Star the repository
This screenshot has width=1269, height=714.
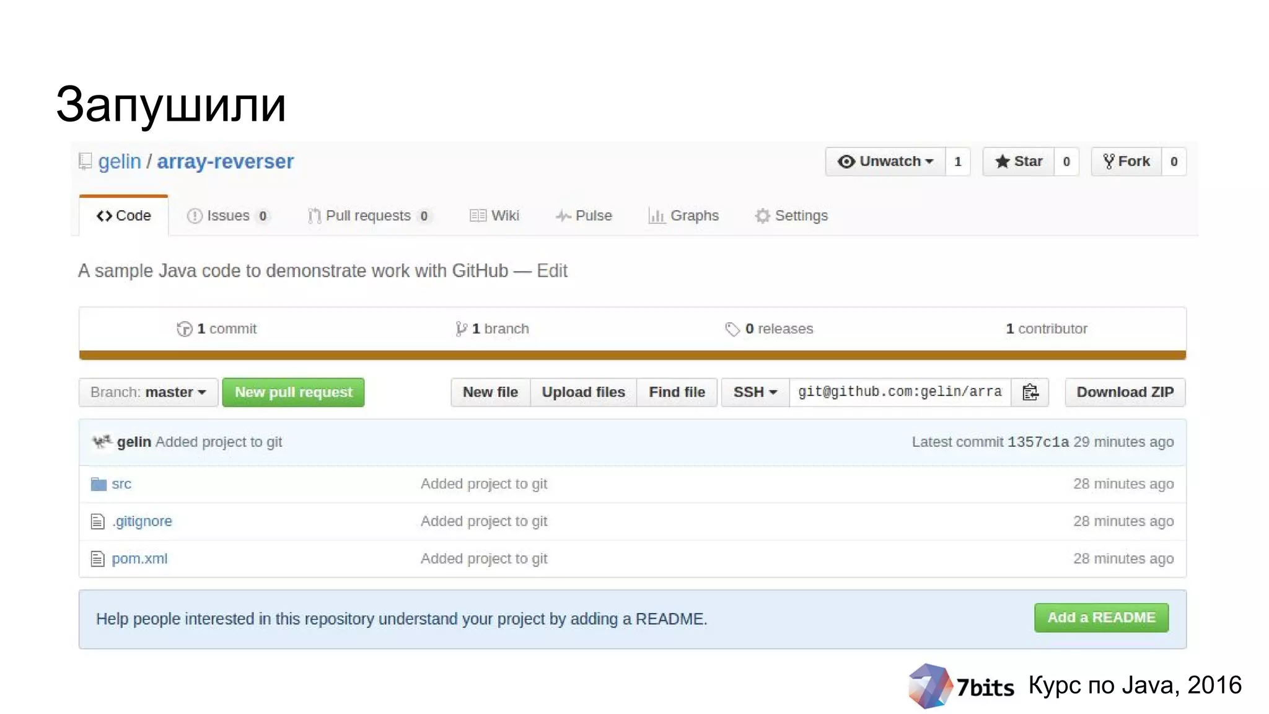coord(1019,162)
